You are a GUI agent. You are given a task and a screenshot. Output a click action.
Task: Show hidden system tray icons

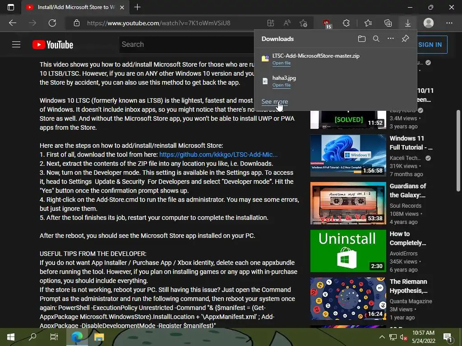point(382,337)
